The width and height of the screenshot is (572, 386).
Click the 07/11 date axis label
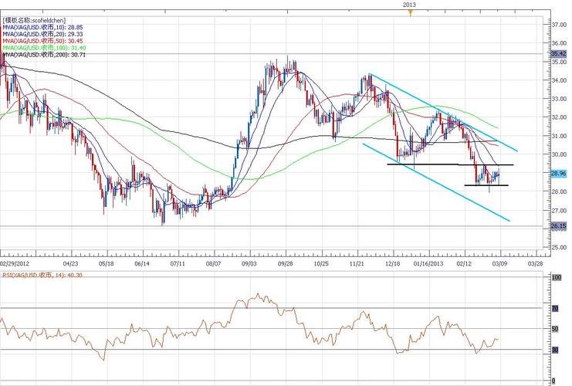tap(178, 263)
